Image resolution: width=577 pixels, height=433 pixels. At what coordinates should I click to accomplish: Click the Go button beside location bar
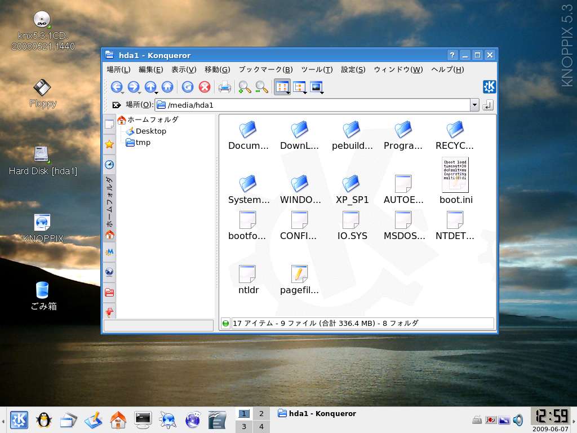pos(487,105)
